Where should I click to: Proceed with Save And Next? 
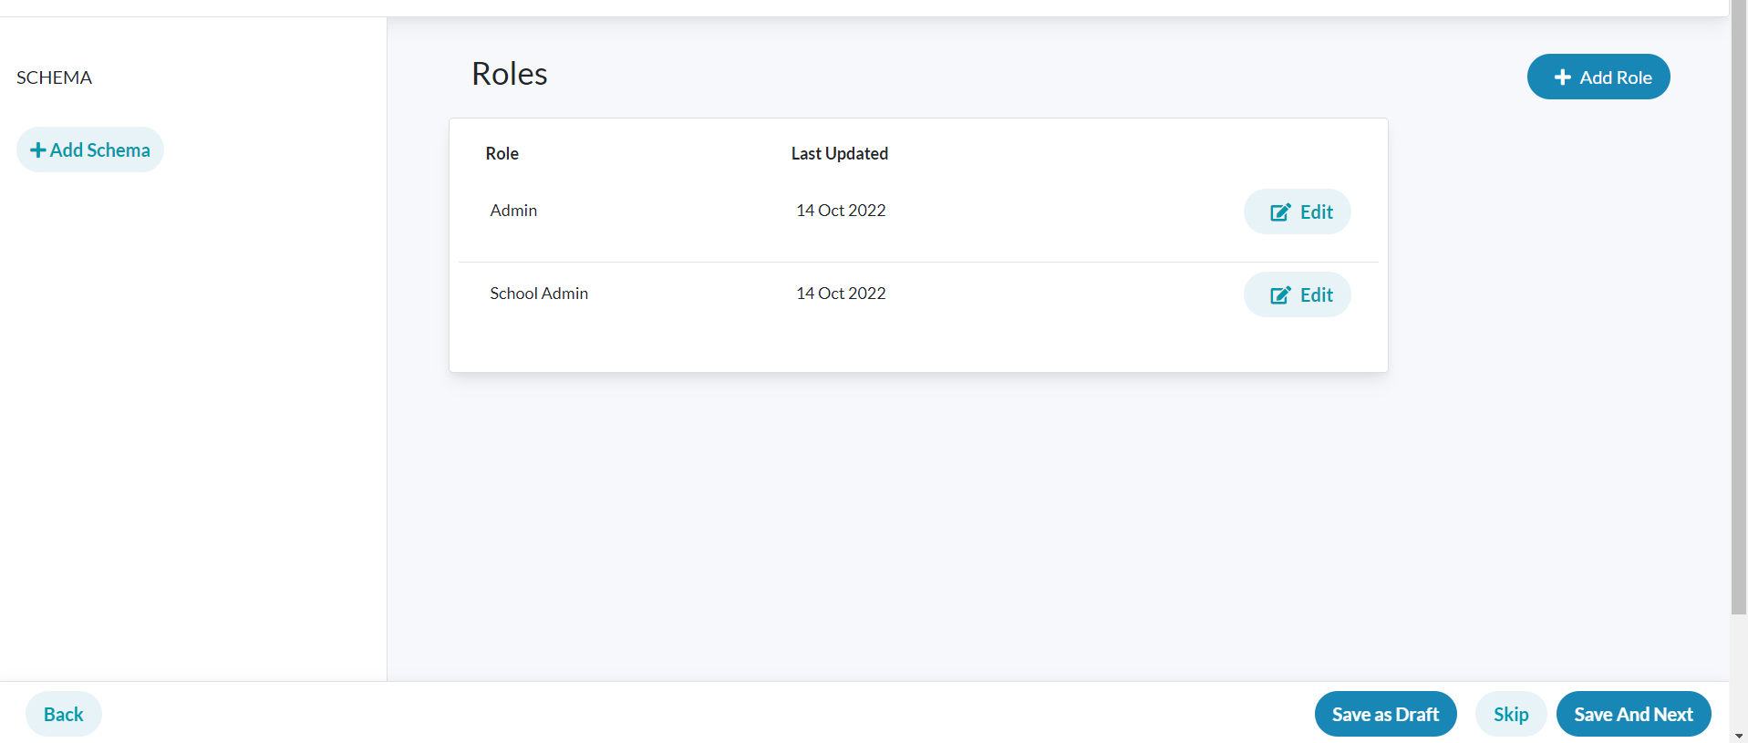[1632, 714]
